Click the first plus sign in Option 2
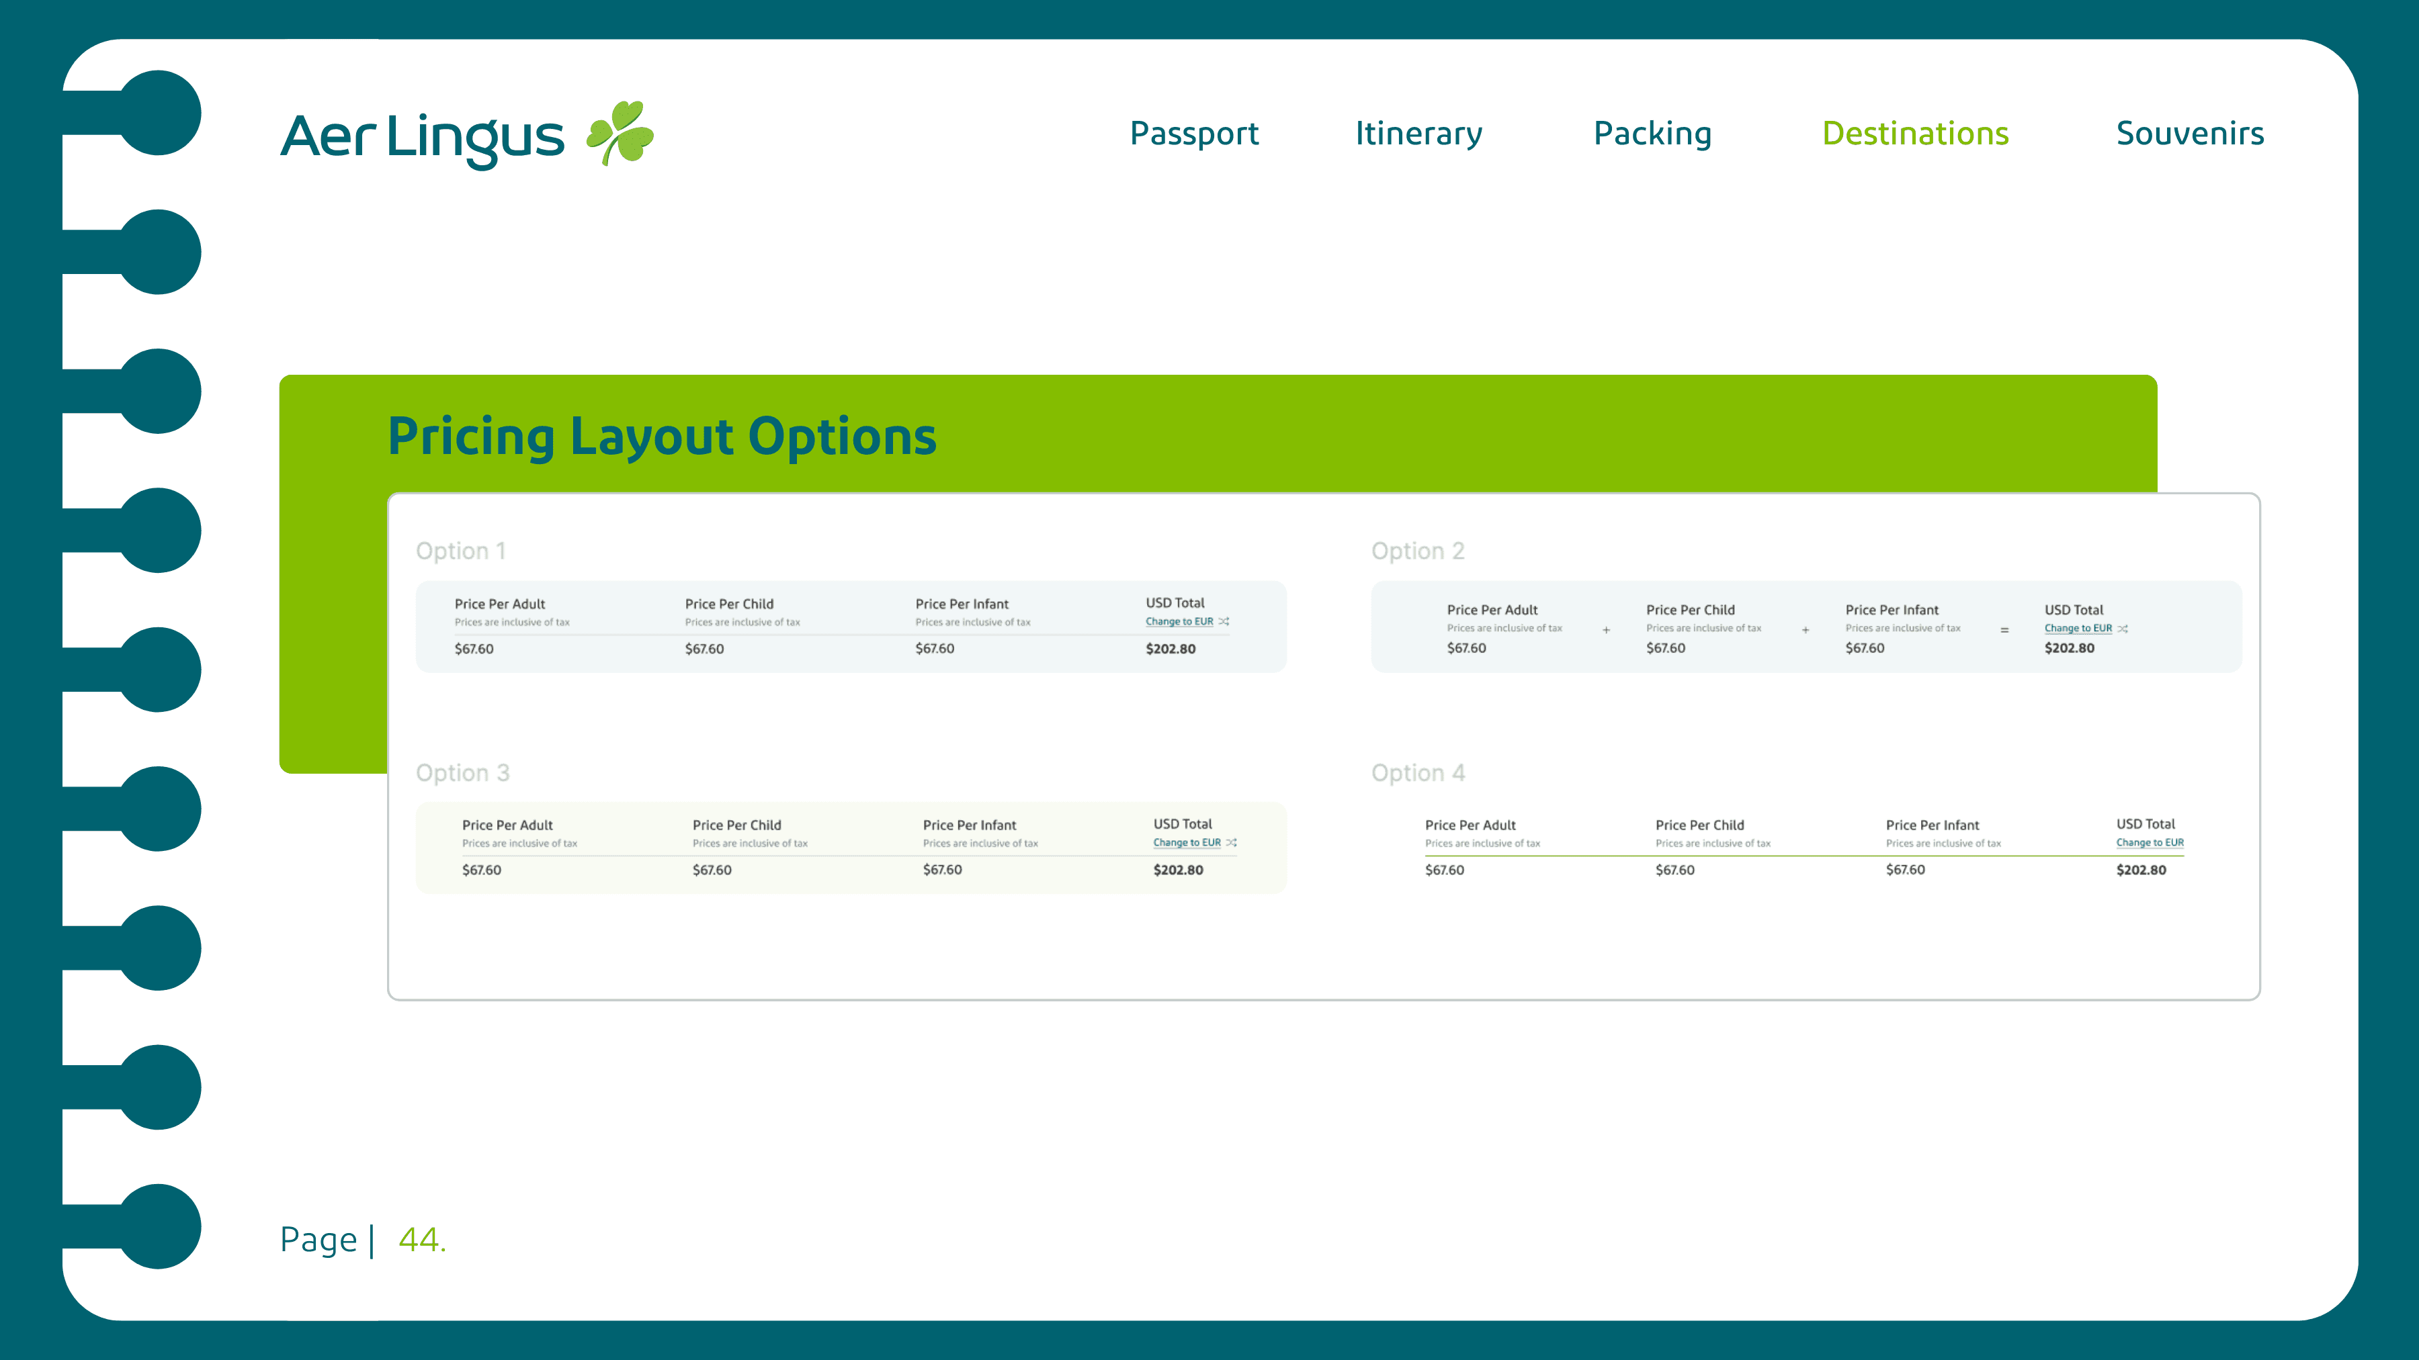2419x1360 pixels. tap(1607, 630)
